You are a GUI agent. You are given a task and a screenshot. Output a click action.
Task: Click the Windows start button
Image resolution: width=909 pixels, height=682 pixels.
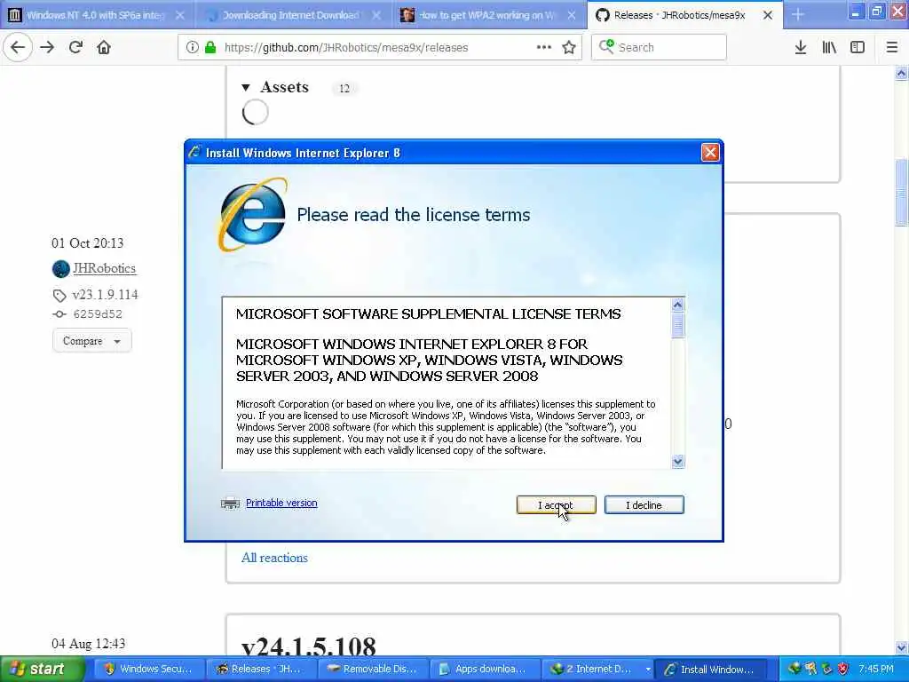[42, 670]
